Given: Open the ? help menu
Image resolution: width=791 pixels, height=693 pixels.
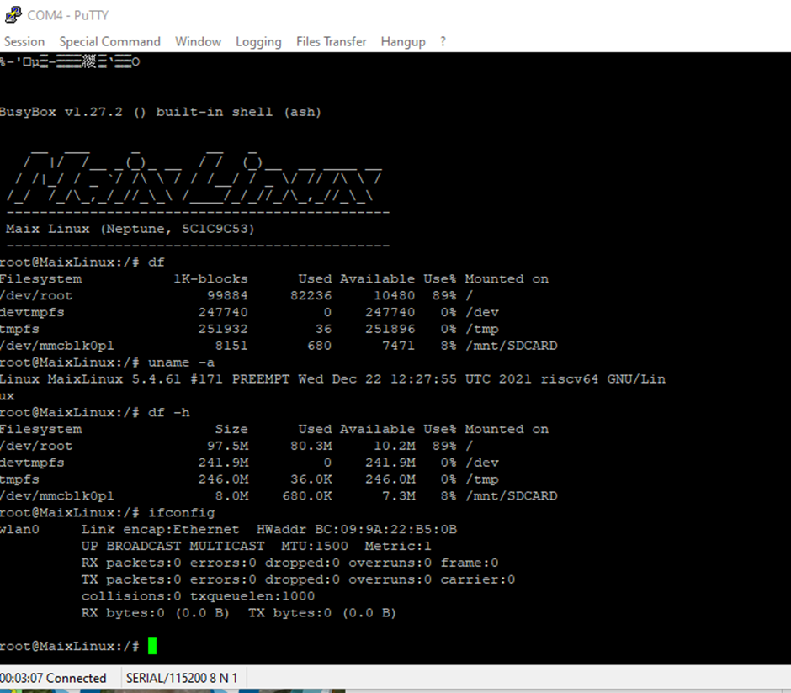Looking at the screenshot, I should (443, 42).
